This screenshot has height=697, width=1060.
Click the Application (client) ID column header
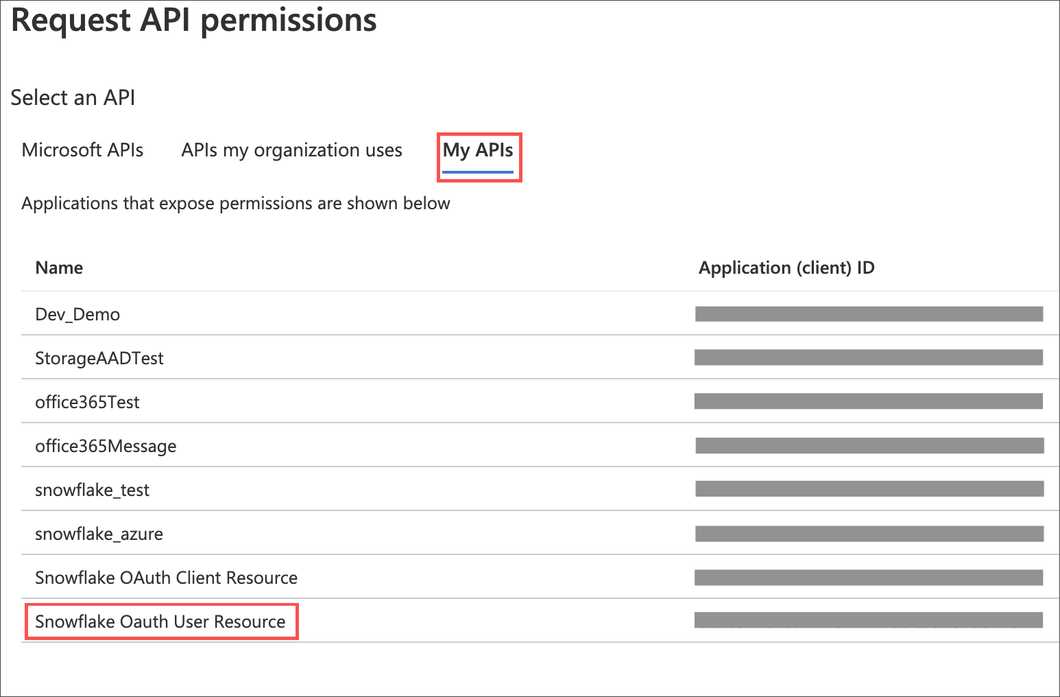(x=786, y=268)
